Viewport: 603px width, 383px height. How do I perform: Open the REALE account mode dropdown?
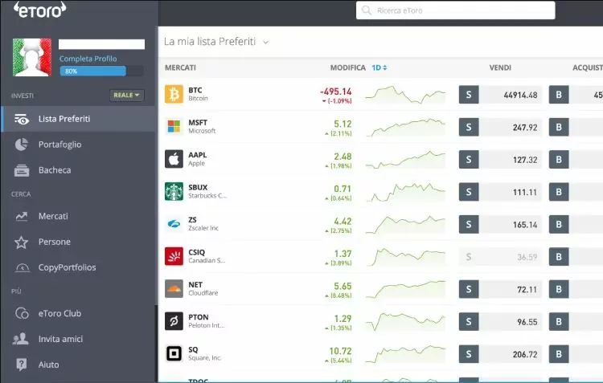point(126,96)
